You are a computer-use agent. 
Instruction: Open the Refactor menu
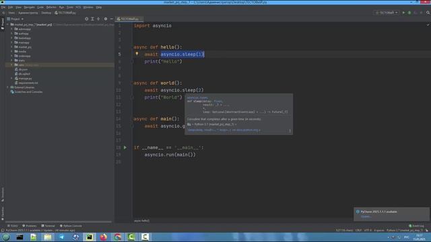51,7
